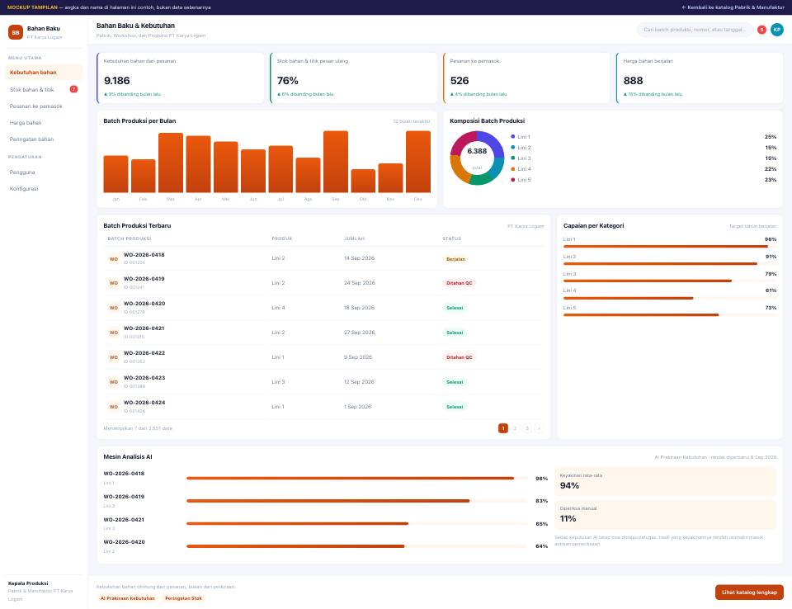Click WO-2026-0421 in Mesin Analisis AI
792x609 pixels.
[124, 520]
